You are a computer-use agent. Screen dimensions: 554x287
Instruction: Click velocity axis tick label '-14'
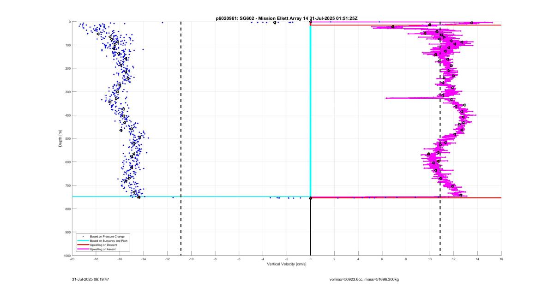point(144,259)
